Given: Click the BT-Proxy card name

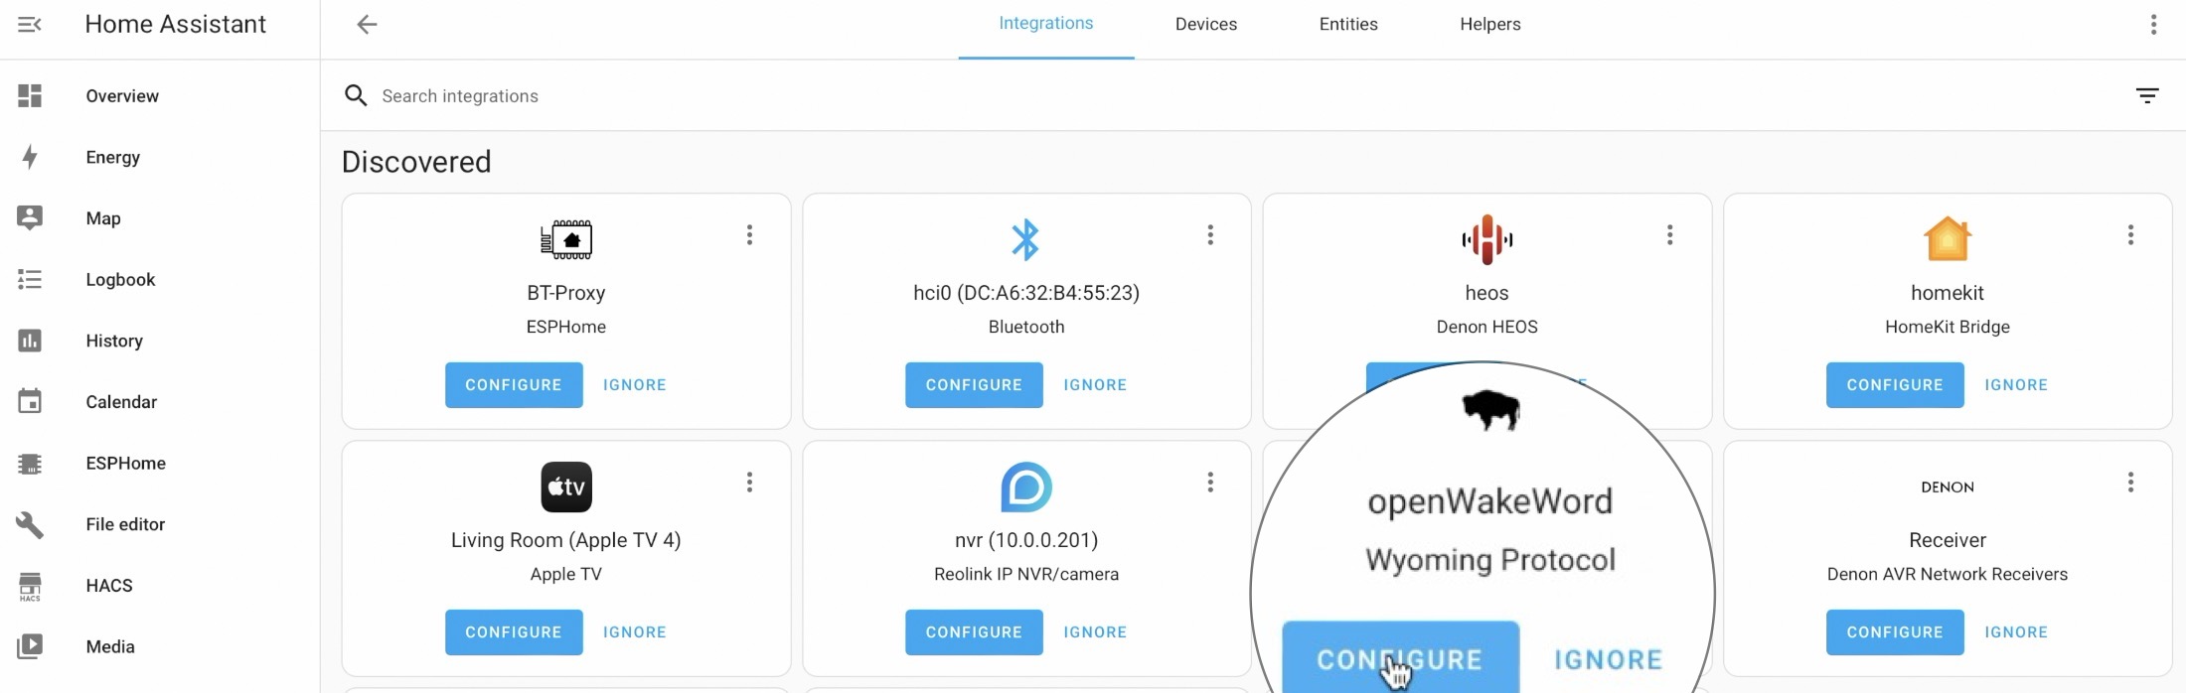Looking at the screenshot, I should tap(566, 293).
